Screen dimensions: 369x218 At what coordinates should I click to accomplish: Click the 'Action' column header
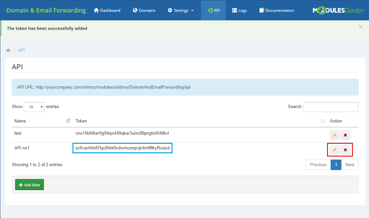tap(336, 121)
